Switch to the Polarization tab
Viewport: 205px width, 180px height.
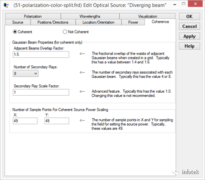tap(33, 16)
